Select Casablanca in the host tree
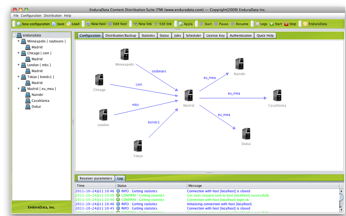The width and height of the screenshot is (346, 216). (40, 100)
